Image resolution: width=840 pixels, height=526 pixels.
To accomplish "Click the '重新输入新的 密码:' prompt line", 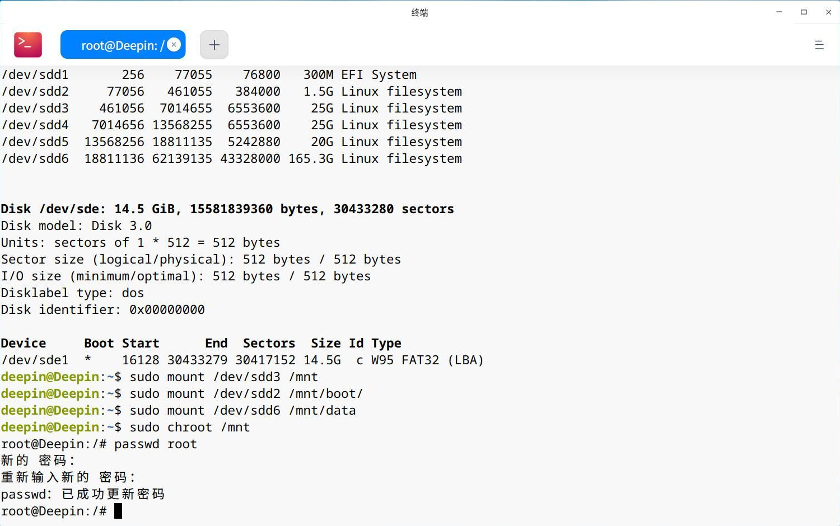I will click(68, 477).
